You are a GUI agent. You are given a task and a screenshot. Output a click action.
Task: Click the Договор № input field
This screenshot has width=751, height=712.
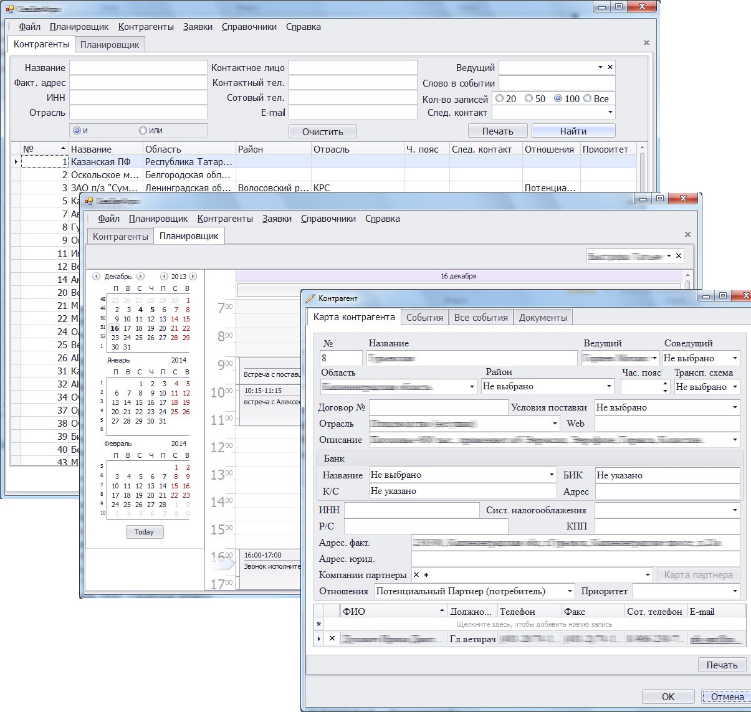(x=439, y=407)
